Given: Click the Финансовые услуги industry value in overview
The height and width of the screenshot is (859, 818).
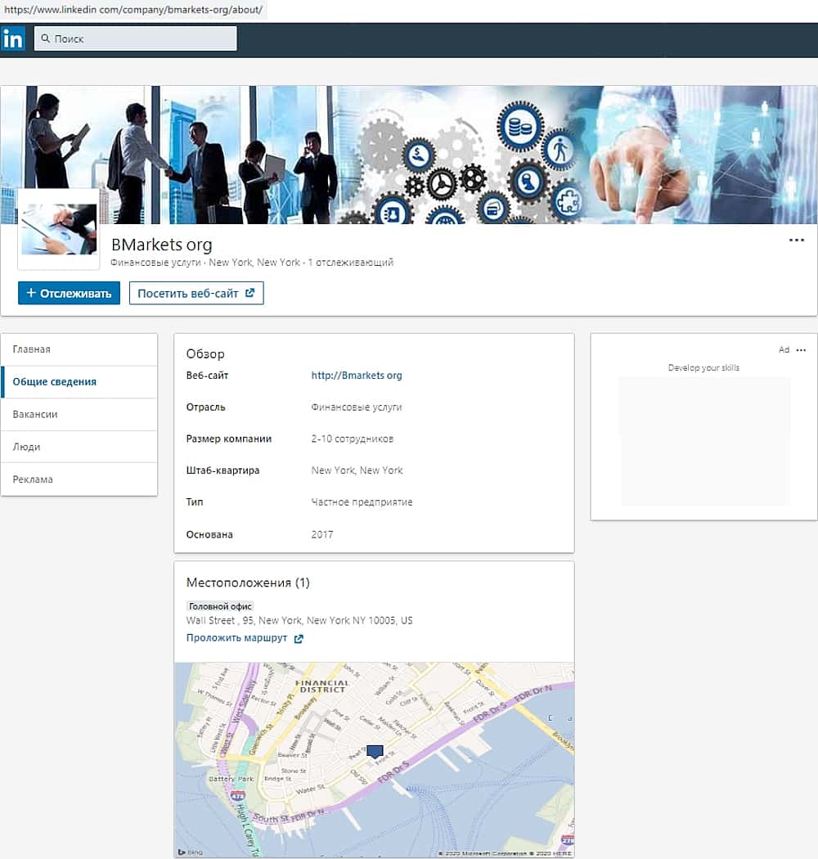Looking at the screenshot, I should pos(357,407).
